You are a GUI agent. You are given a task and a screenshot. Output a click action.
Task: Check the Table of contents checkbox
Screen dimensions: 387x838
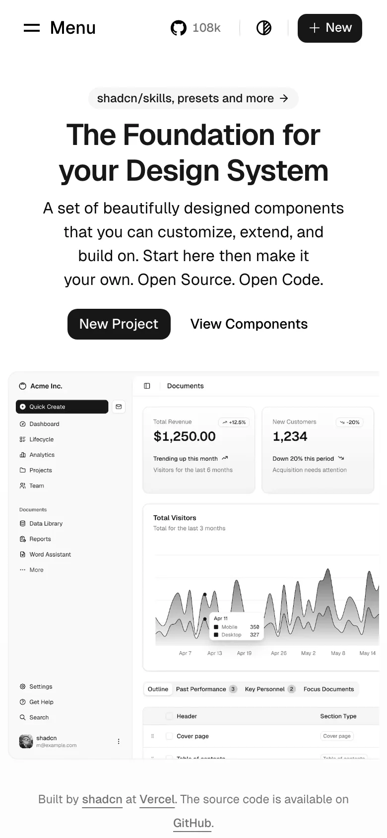coord(169,757)
